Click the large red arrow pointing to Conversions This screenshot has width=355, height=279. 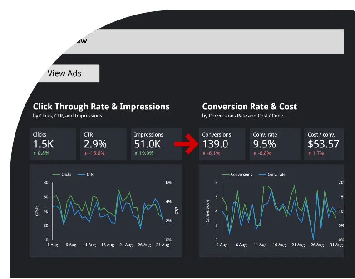[x=186, y=144]
